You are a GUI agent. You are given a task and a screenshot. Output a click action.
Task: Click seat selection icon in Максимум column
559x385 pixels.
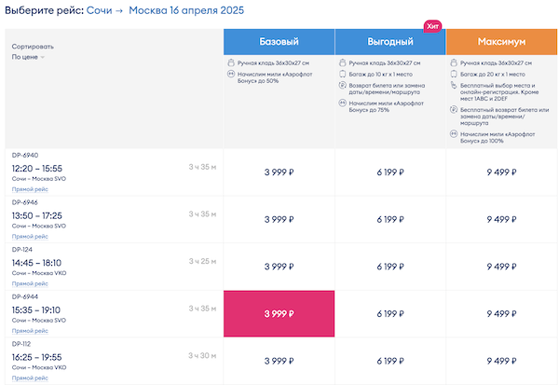pyautogui.click(x=453, y=85)
